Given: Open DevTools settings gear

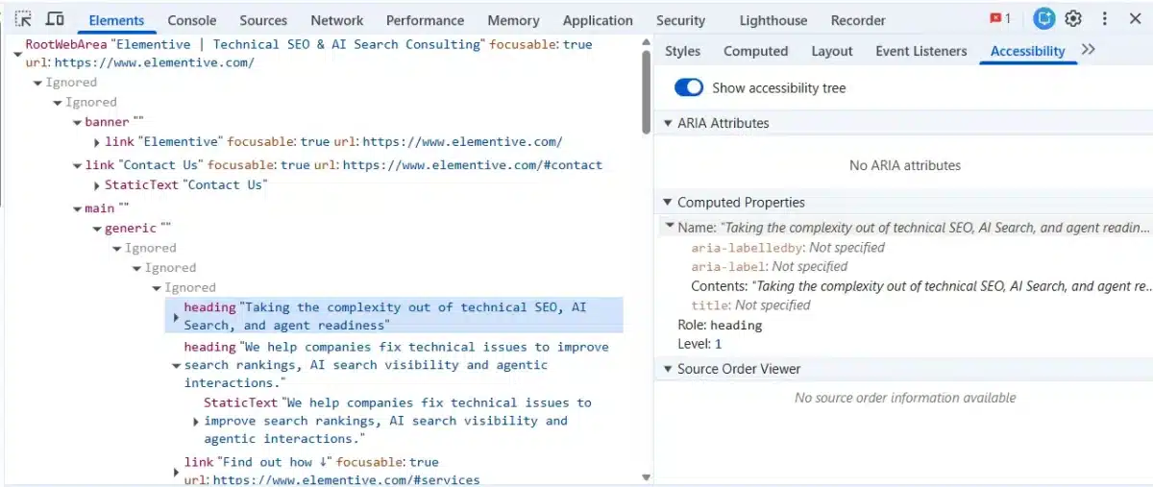Looking at the screenshot, I should click(1073, 18).
